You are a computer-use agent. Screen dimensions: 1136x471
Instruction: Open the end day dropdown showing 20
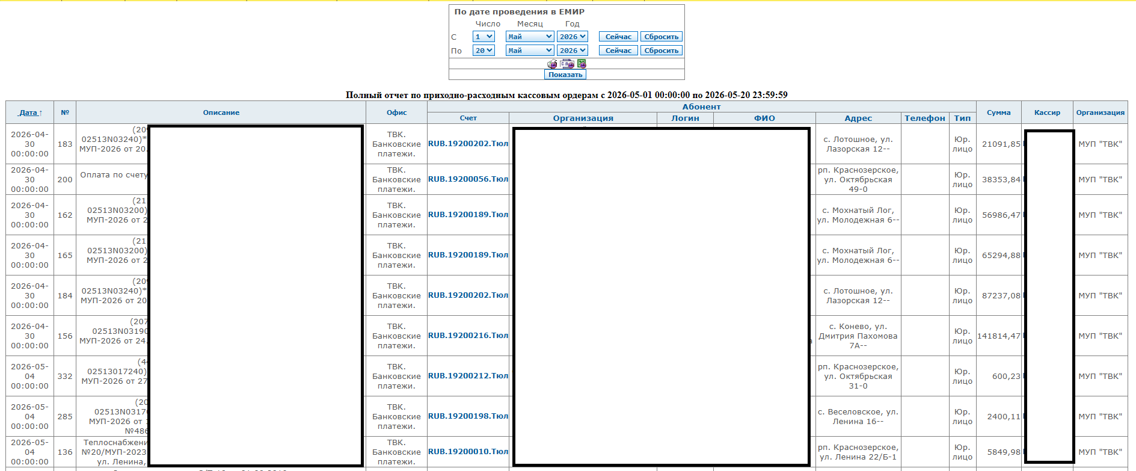click(x=484, y=51)
